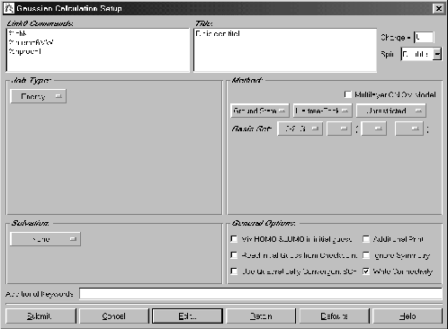
Task: Click the Retain button
Action: (261, 316)
